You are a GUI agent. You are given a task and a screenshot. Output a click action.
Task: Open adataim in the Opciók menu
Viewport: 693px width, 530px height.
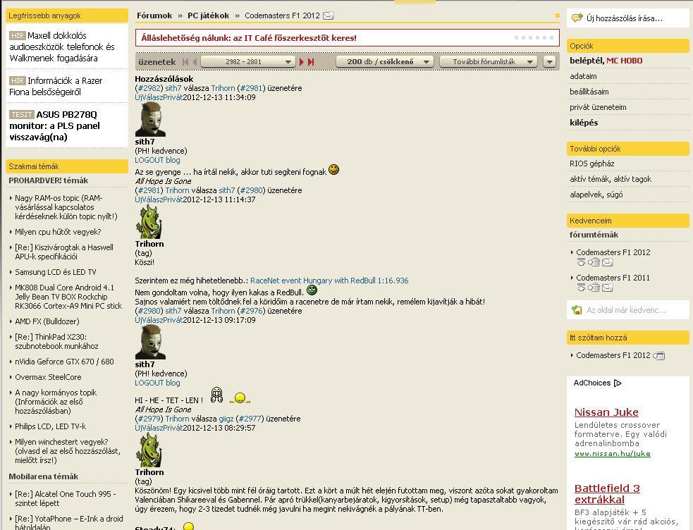pyautogui.click(x=583, y=76)
